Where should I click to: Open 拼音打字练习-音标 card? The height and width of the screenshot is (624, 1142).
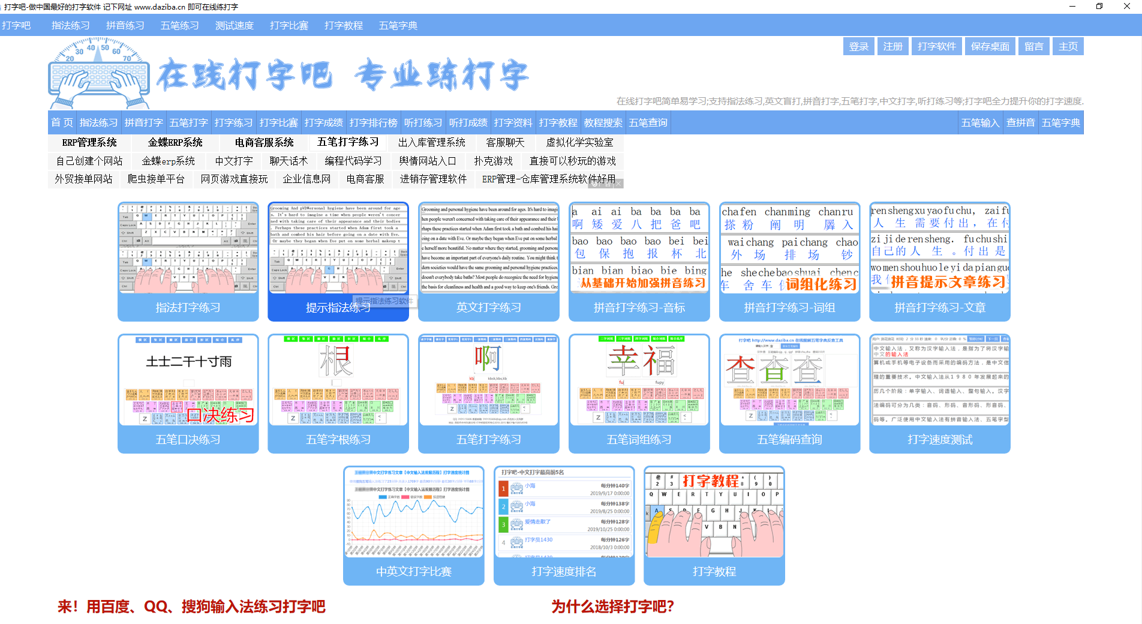pos(639,262)
